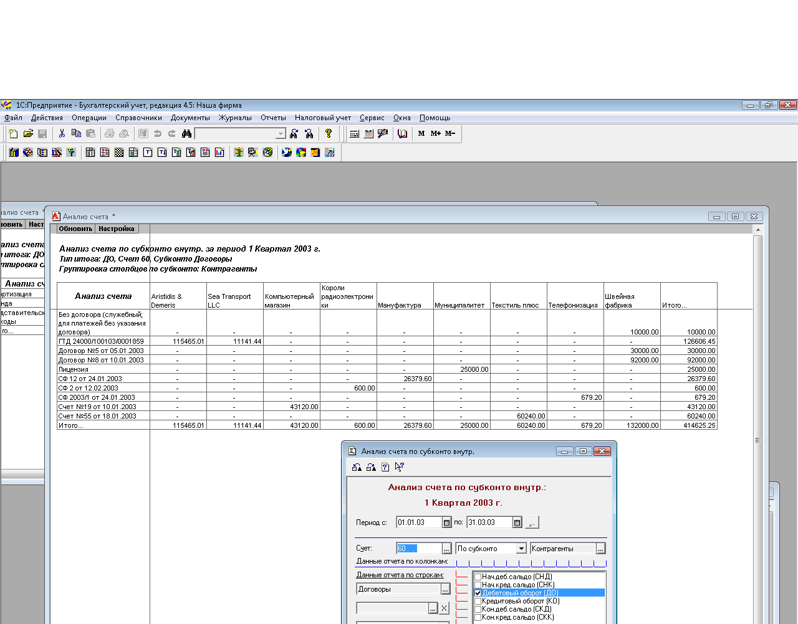
Task: Open the Справочники menu
Action: [x=138, y=118]
